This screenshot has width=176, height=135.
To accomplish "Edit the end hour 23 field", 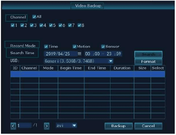I will point(109,54).
